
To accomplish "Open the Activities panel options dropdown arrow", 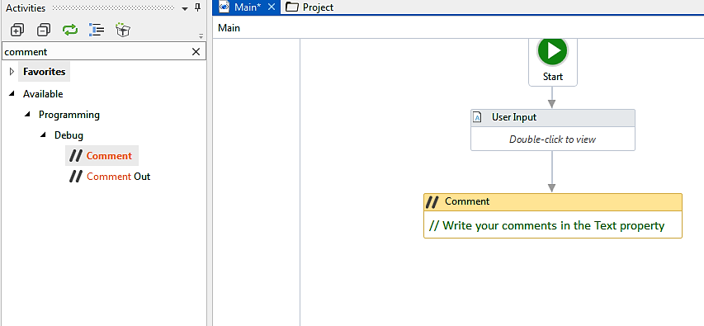I will 185,8.
